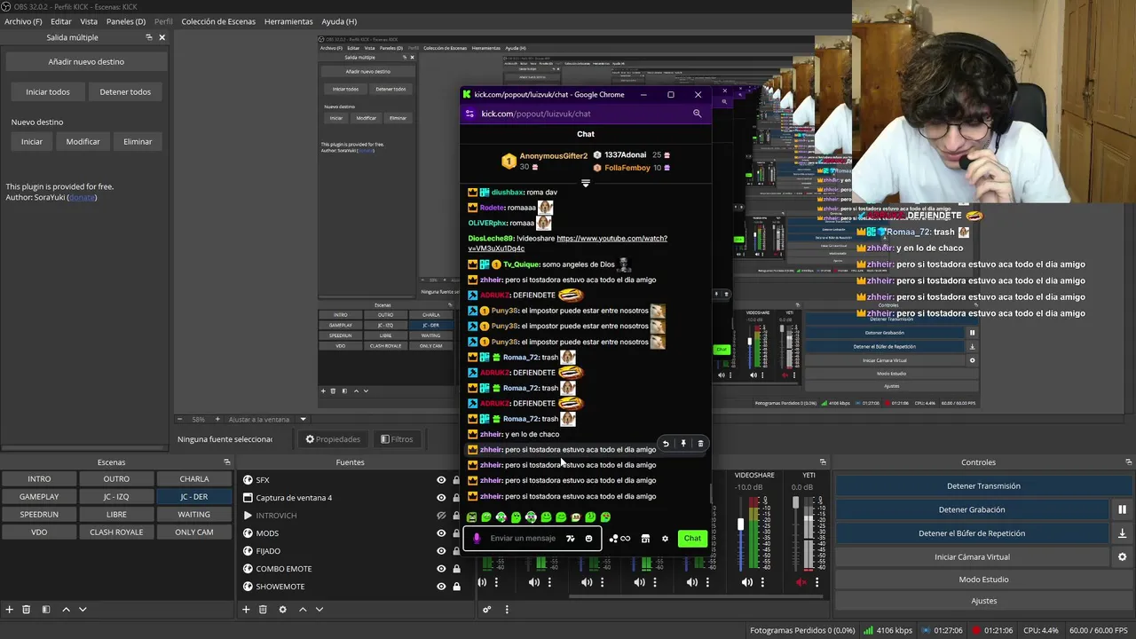Undock the Controles panel
Image resolution: width=1136 pixels, height=639 pixels.
coord(1128,462)
